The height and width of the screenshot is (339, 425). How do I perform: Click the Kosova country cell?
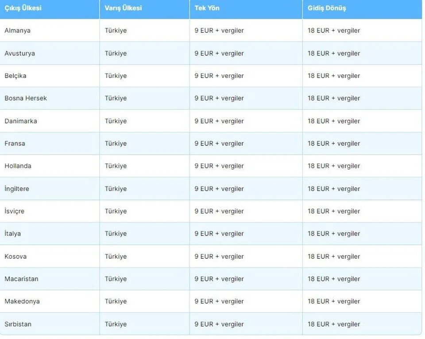coord(15,257)
